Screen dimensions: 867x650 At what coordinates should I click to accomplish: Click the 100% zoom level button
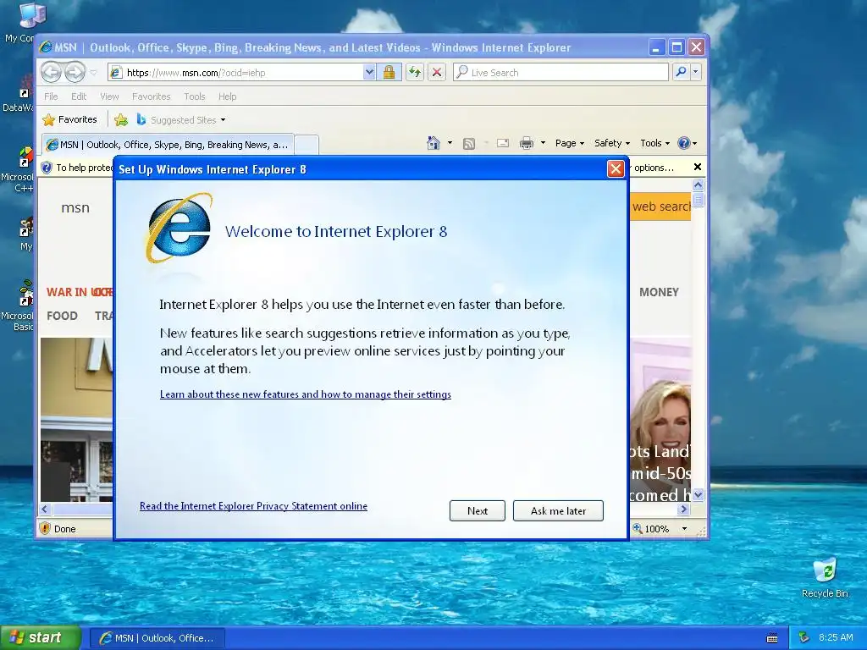point(651,528)
